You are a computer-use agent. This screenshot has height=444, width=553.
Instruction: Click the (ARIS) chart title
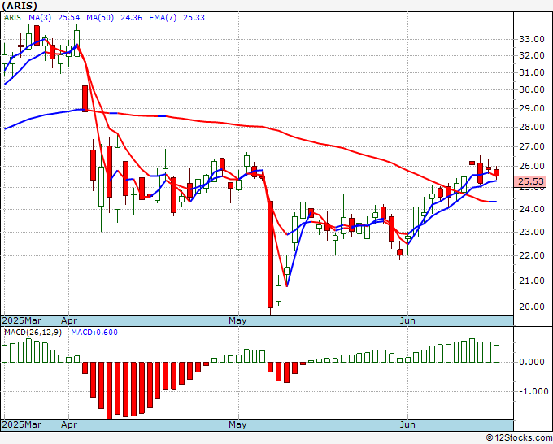click(x=20, y=6)
